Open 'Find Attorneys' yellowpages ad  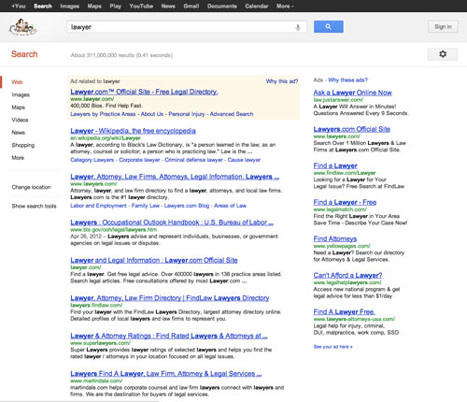[335, 238]
